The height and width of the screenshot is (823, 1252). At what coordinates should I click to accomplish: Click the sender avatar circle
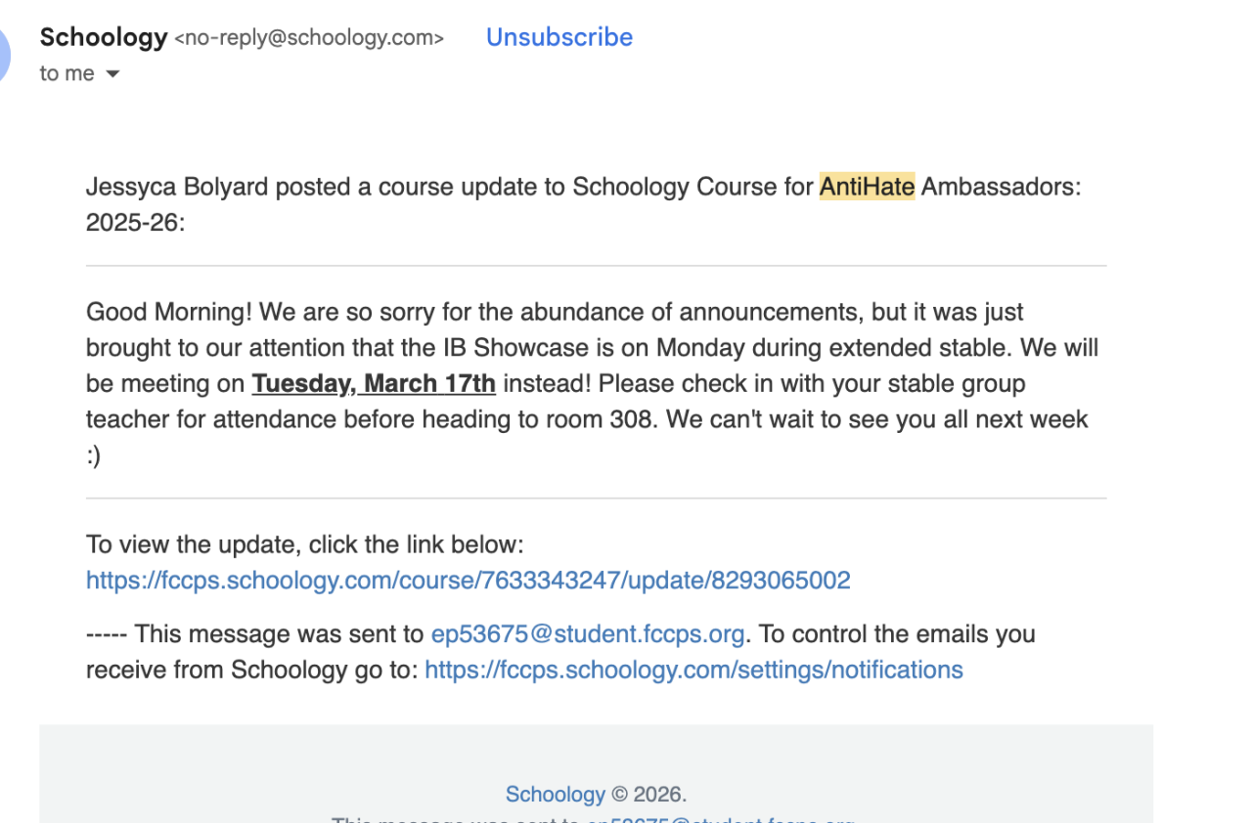point(4,55)
